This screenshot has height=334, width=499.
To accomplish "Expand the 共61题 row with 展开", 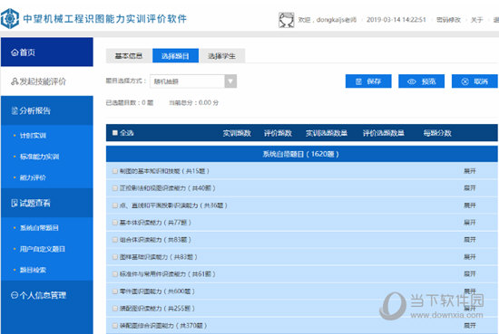I will tap(470, 274).
